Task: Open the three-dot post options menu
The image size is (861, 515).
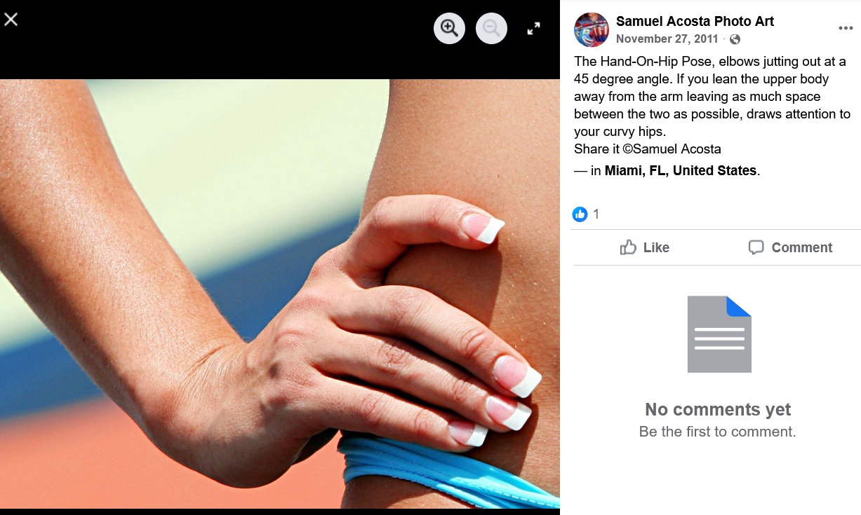Action: pyautogui.click(x=846, y=29)
